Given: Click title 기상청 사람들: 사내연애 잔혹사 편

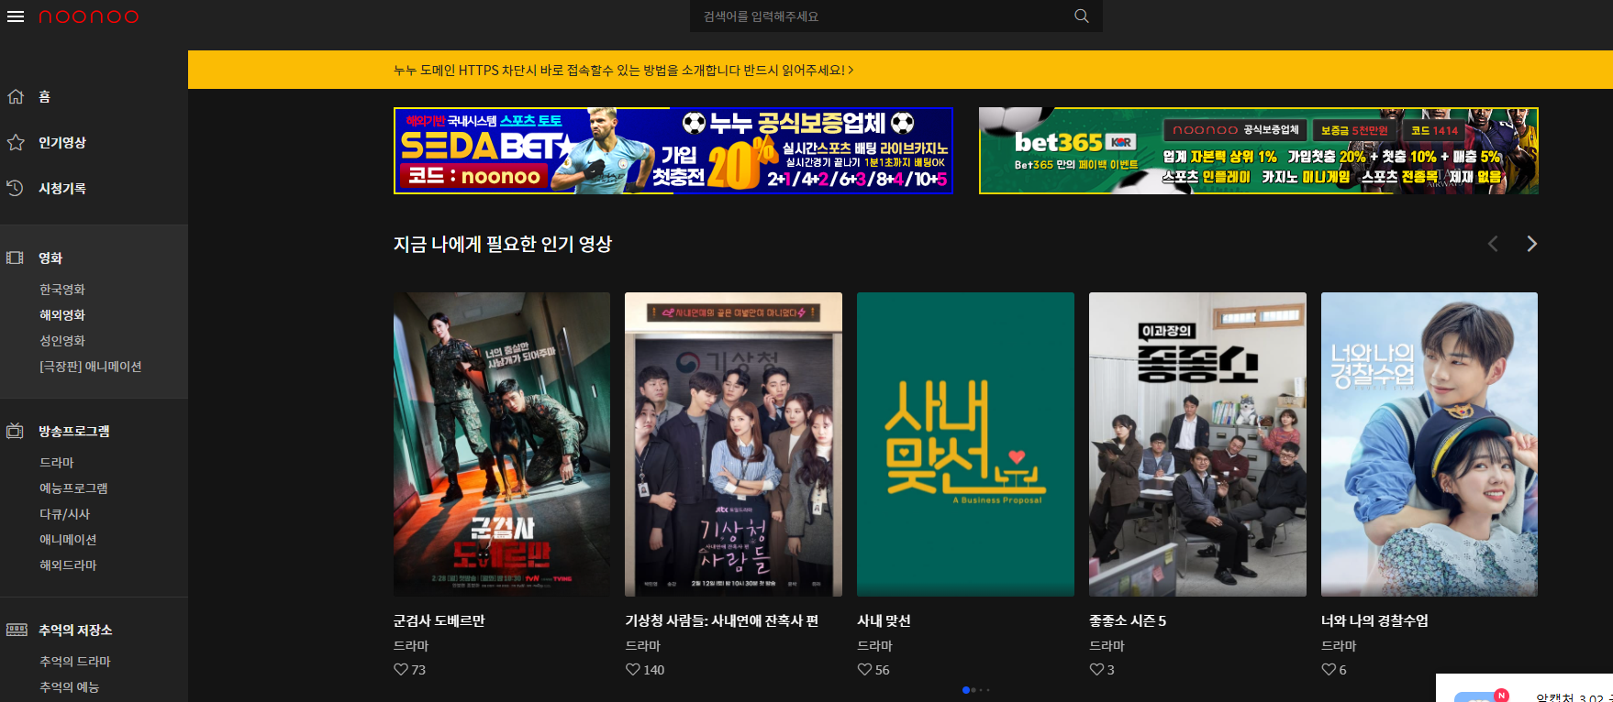Looking at the screenshot, I should [x=722, y=620].
